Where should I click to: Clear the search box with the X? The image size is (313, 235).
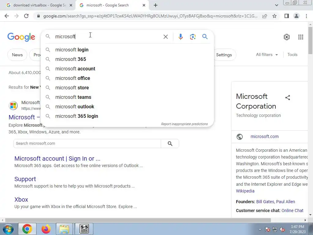(x=165, y=37)
